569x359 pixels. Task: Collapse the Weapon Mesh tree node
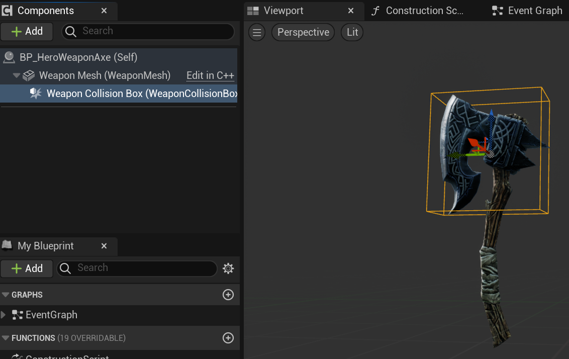(17, 75)
